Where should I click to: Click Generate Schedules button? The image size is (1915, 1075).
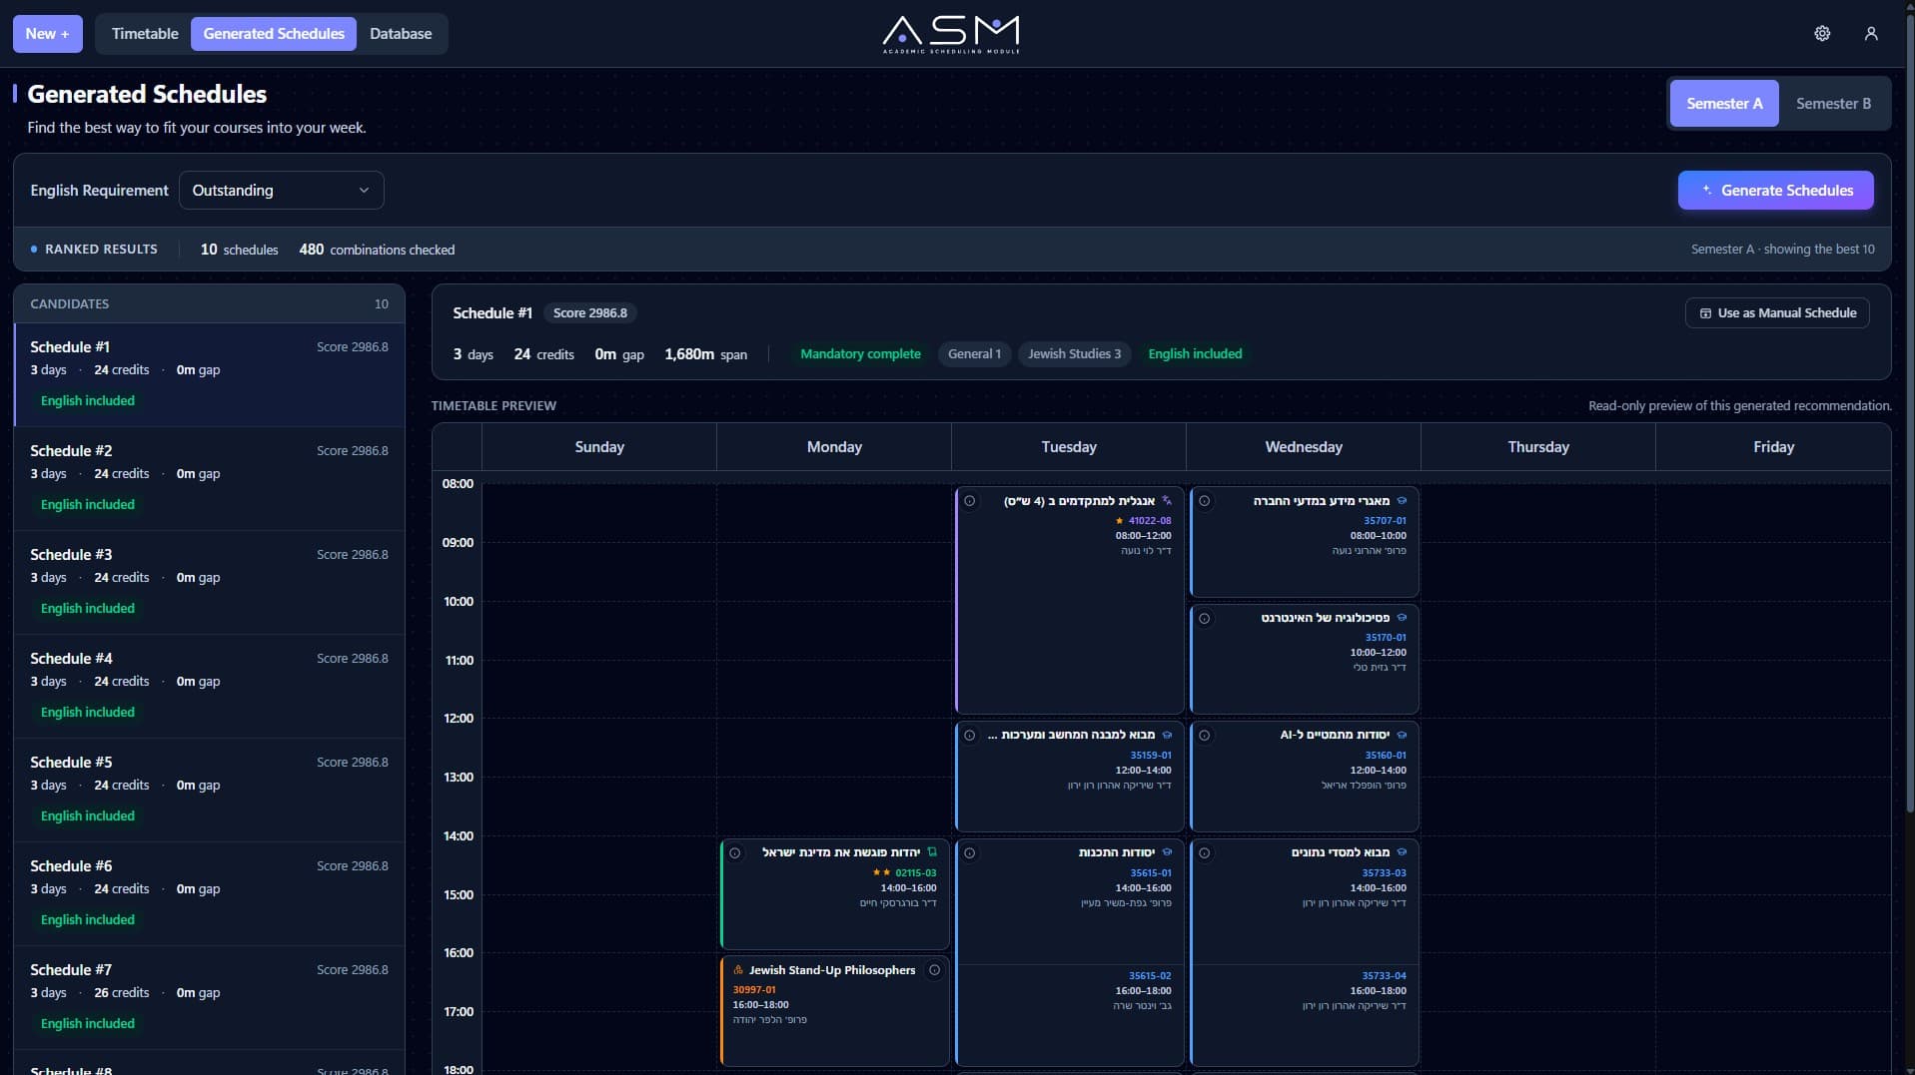[1775, 191]
